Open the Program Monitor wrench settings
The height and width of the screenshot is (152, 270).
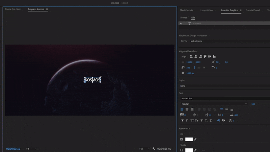click(154, 149)
